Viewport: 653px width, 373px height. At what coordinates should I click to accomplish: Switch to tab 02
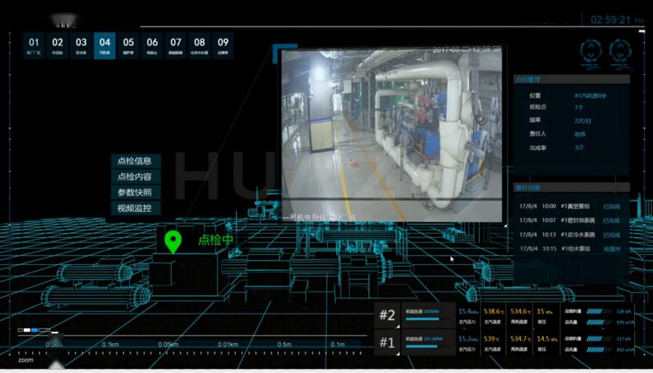coord(58,45)
